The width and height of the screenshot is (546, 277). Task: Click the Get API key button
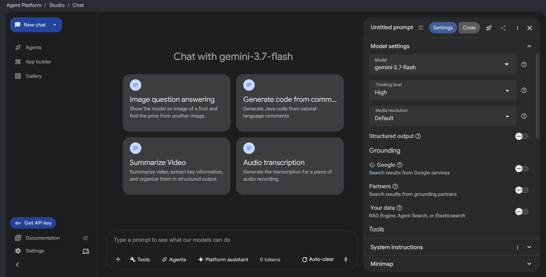point(33,223)
